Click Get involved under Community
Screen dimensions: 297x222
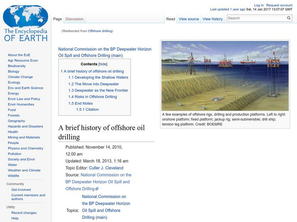click(x=21, y=189)
